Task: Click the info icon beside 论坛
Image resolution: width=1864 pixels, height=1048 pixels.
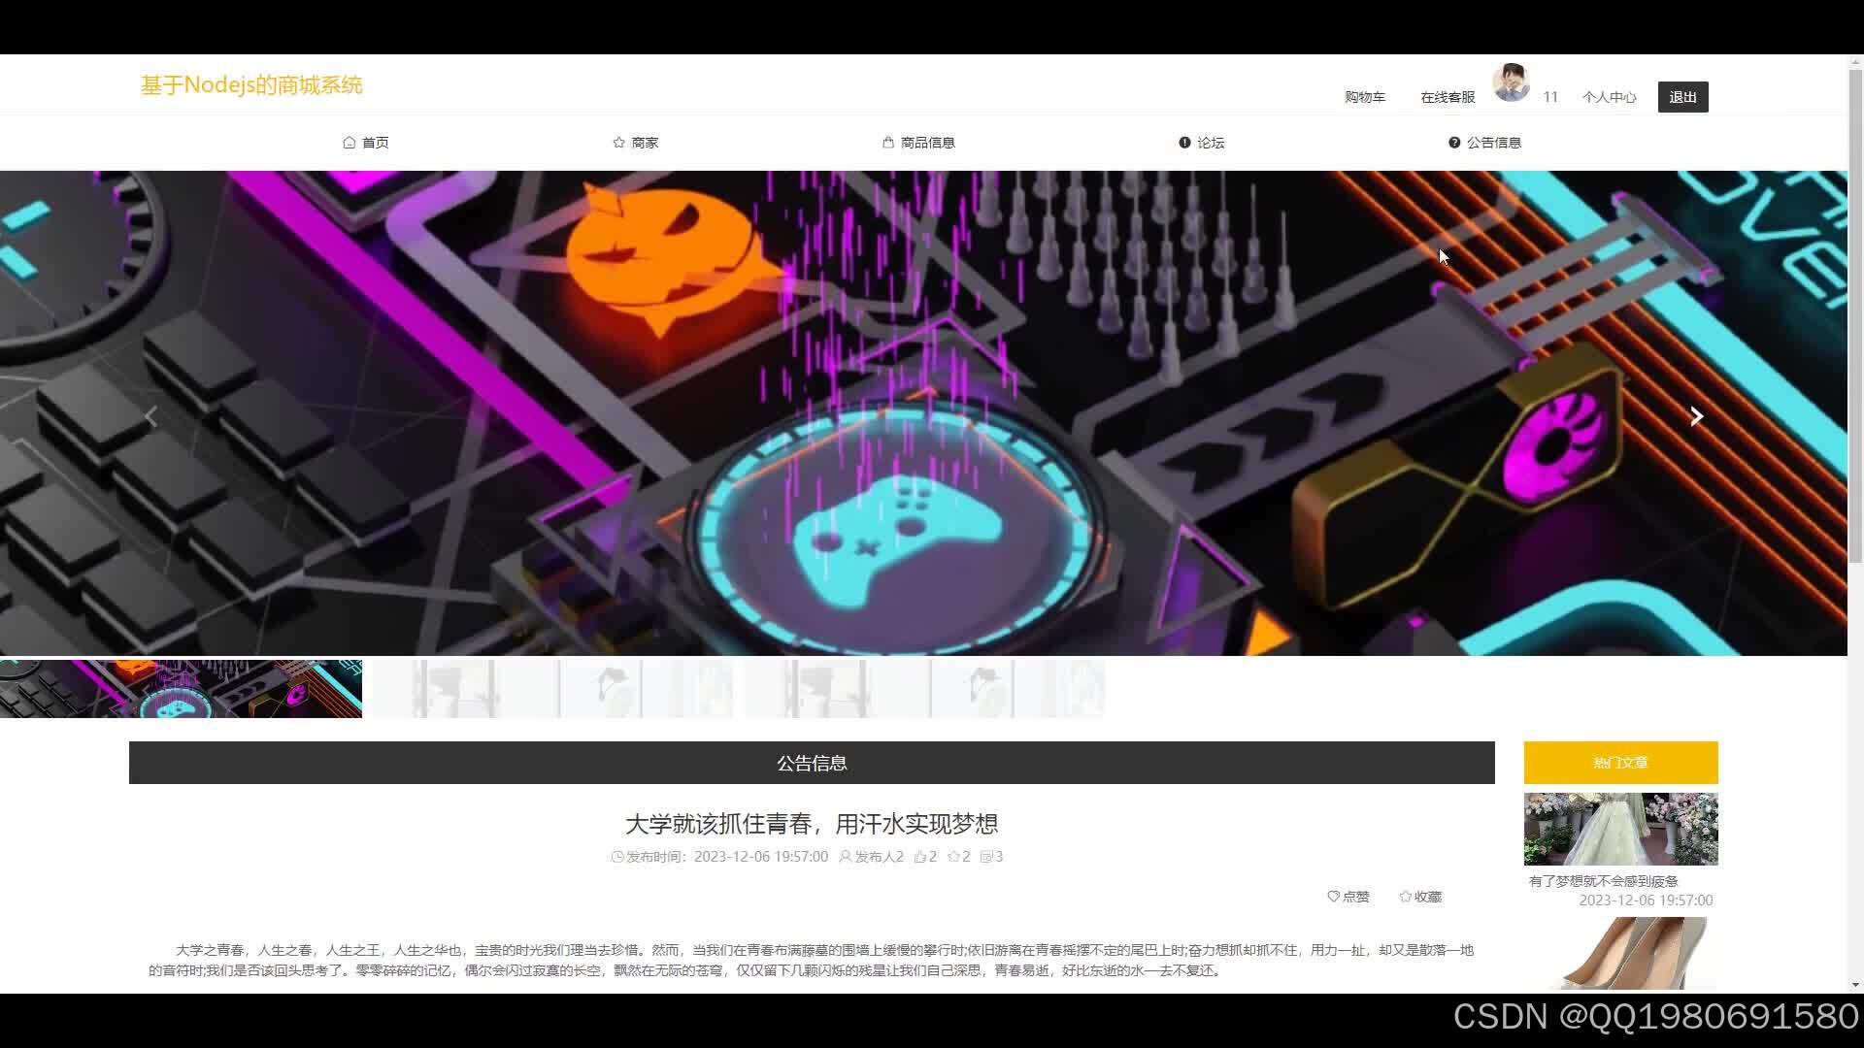Action: (x=1184, y=142)
